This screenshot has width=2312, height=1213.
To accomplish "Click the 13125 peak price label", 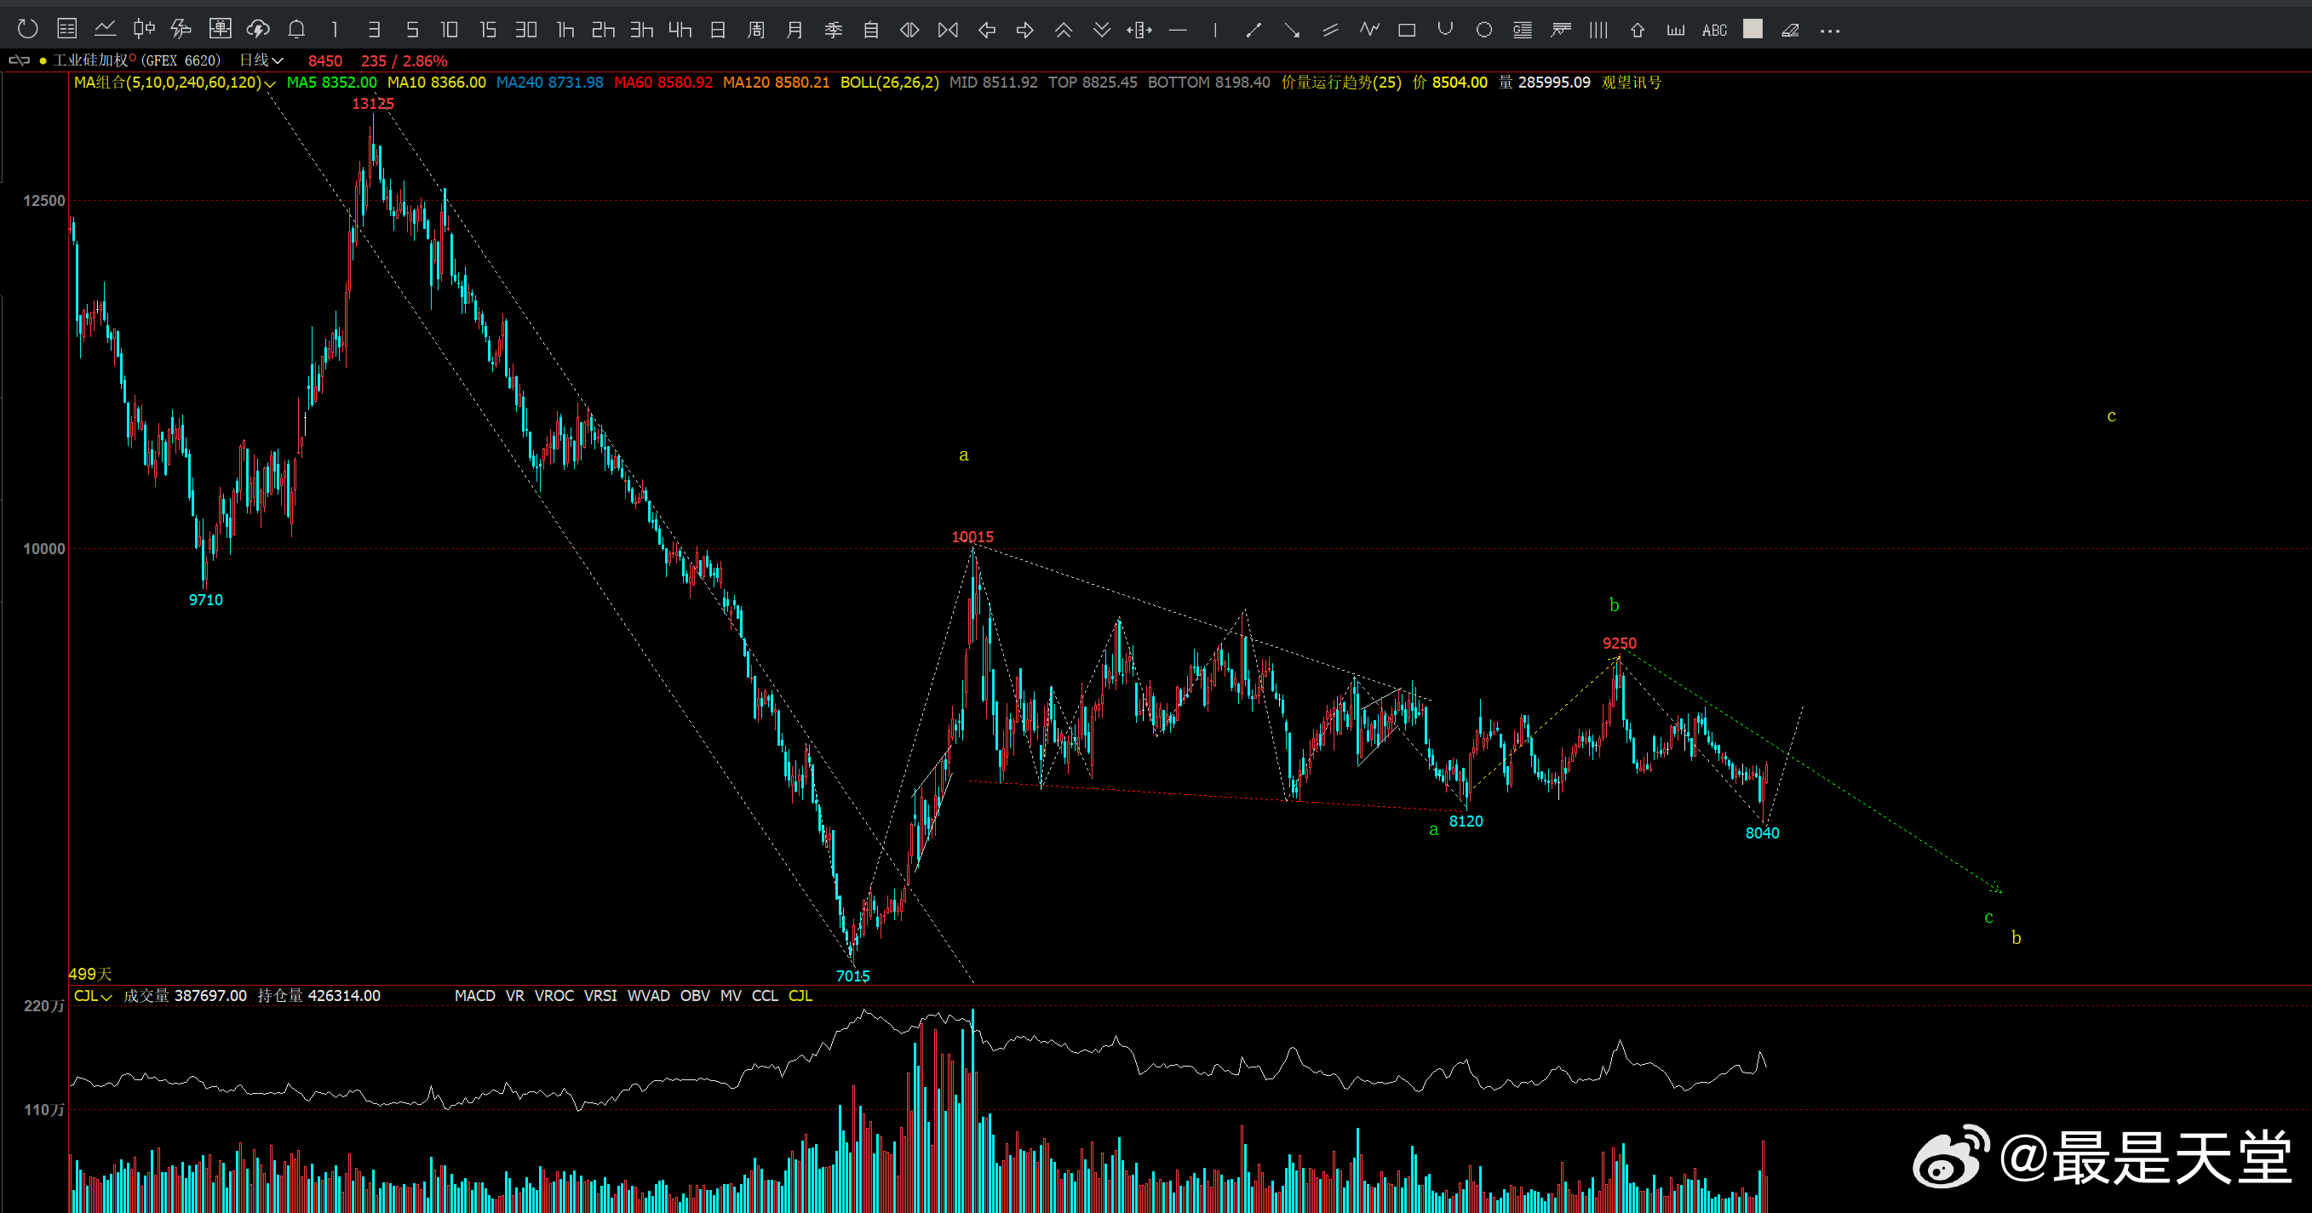I will click(372, 104).
